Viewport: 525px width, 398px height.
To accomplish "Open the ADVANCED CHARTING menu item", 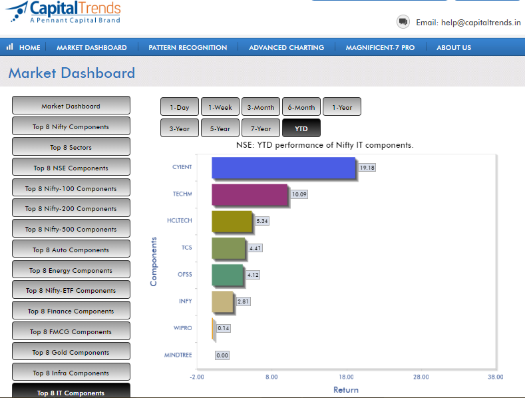I will tap(287, 47).
